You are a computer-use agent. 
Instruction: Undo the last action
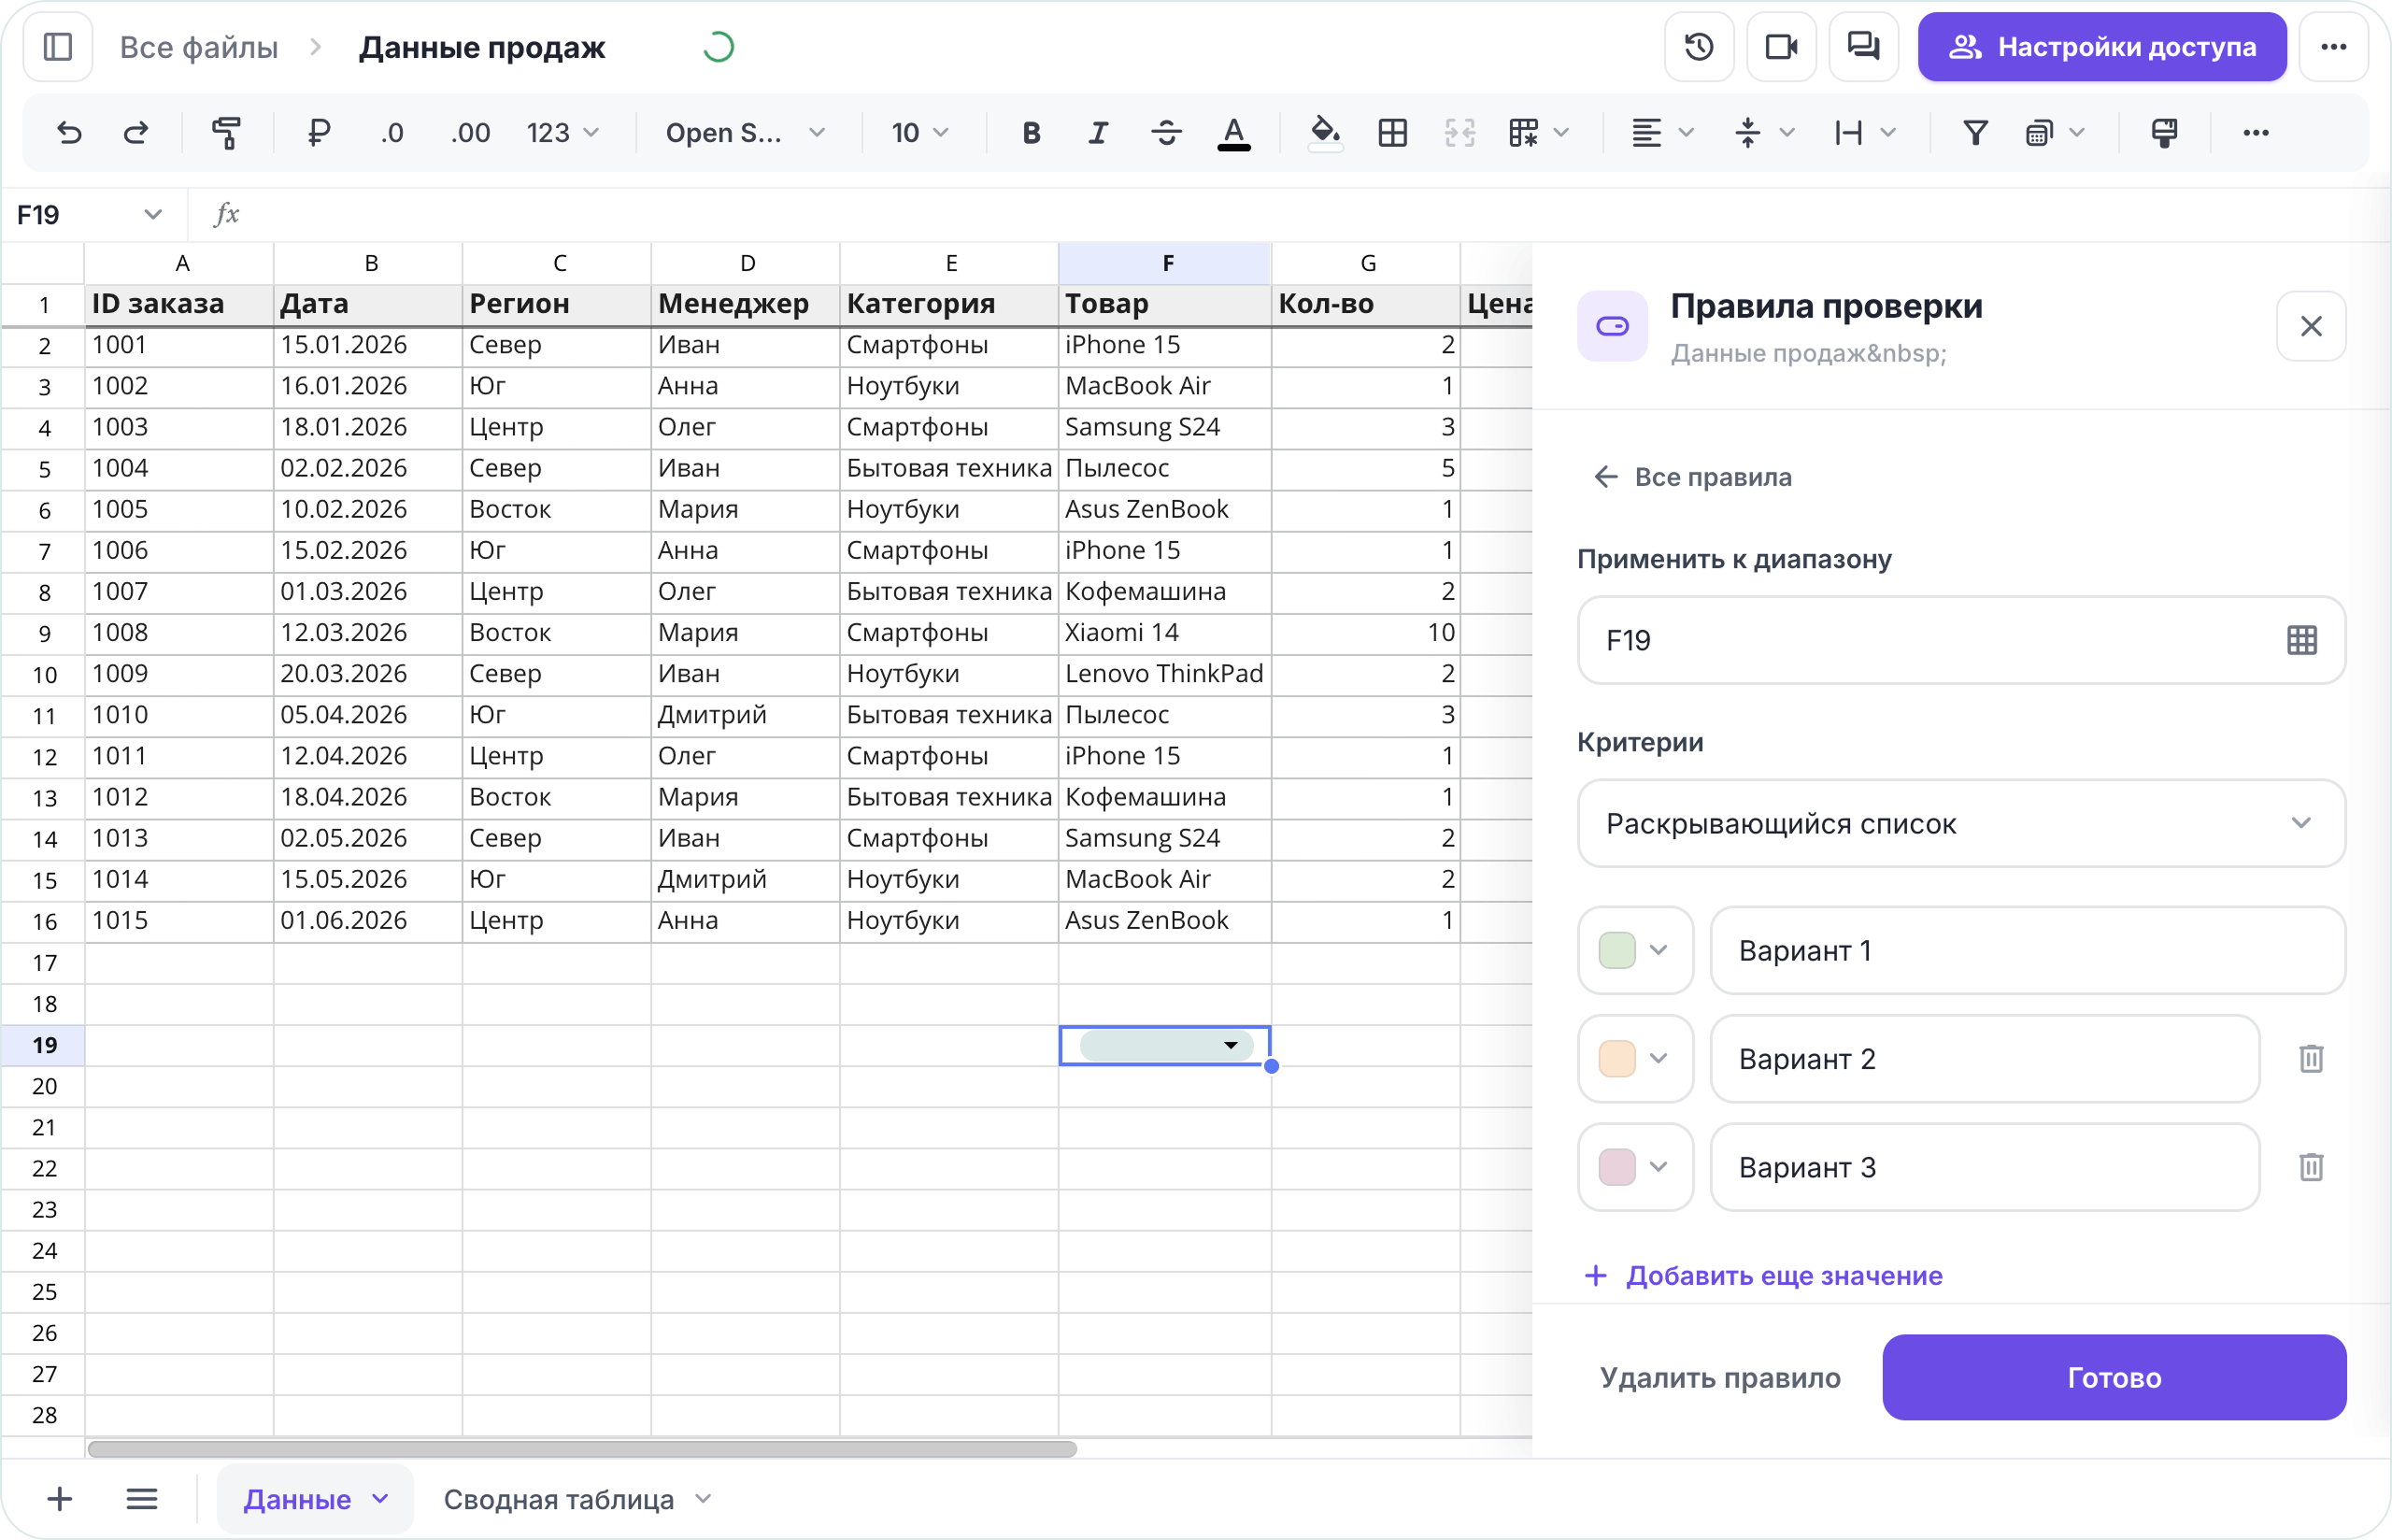(69, 133)
